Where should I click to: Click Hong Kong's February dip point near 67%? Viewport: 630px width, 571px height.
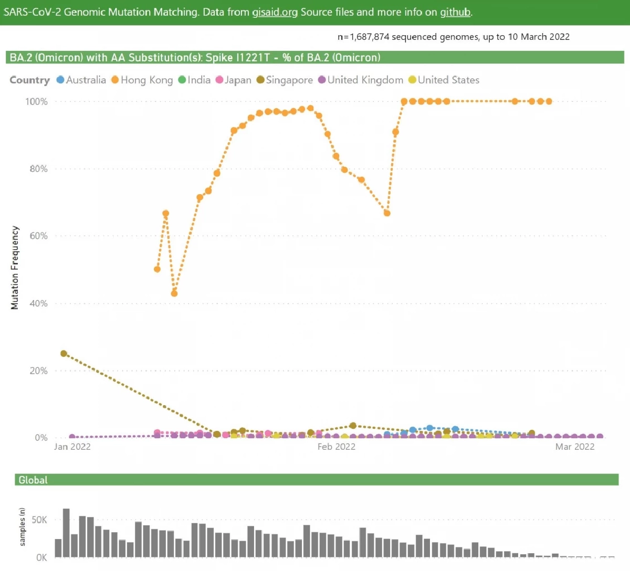click(x=387, y=213)
